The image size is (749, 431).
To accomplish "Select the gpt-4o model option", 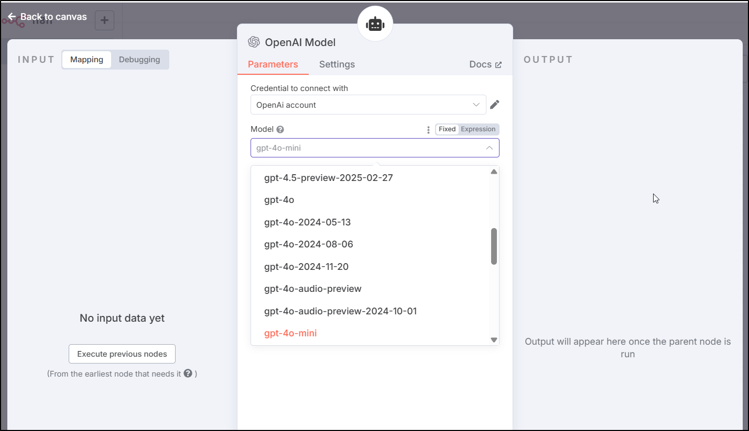I will click(x=371, y=200).
